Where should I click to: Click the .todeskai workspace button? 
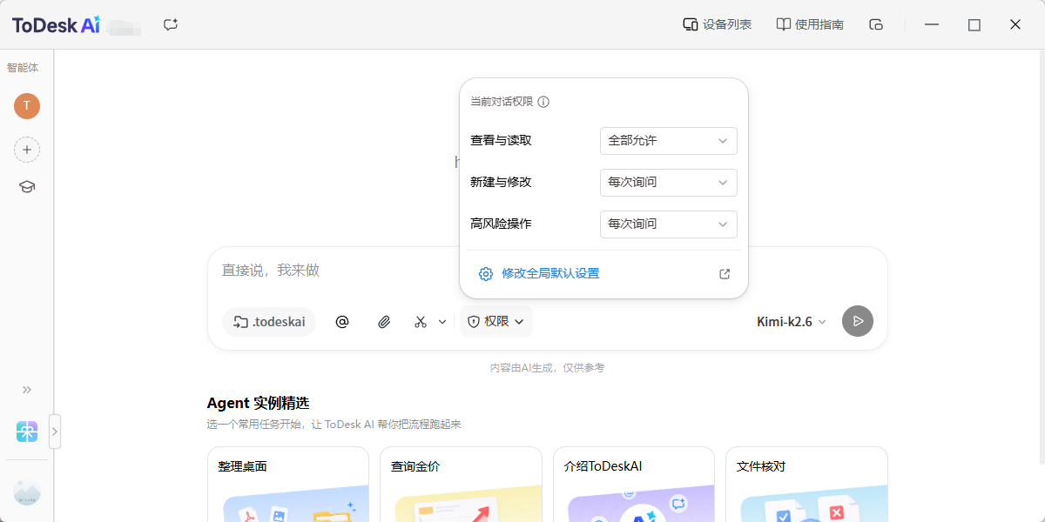click(269, 322)
